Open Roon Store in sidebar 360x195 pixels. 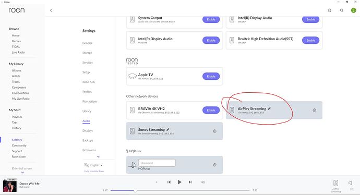pos(19,157)
